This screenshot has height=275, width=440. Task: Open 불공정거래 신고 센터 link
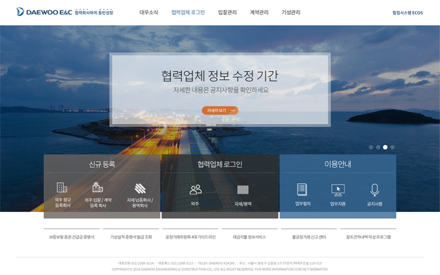pos(309,237)
